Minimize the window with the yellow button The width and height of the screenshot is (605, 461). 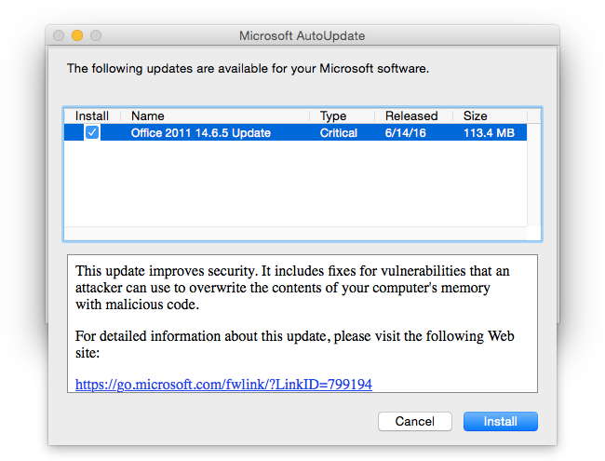77,35
